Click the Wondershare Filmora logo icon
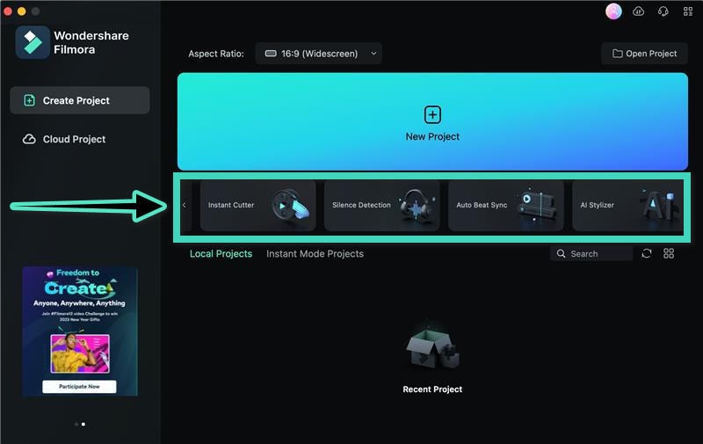Viewport: 703px width, 444px height. [33, 42]
